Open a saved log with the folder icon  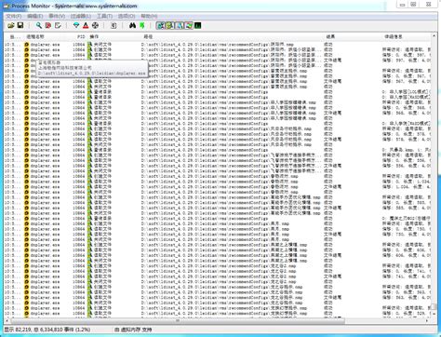[x=11, y=25]
